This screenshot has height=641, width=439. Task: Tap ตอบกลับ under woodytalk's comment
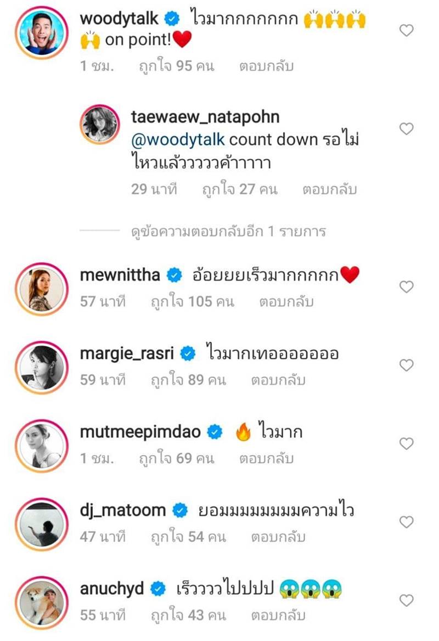point(264,65)
